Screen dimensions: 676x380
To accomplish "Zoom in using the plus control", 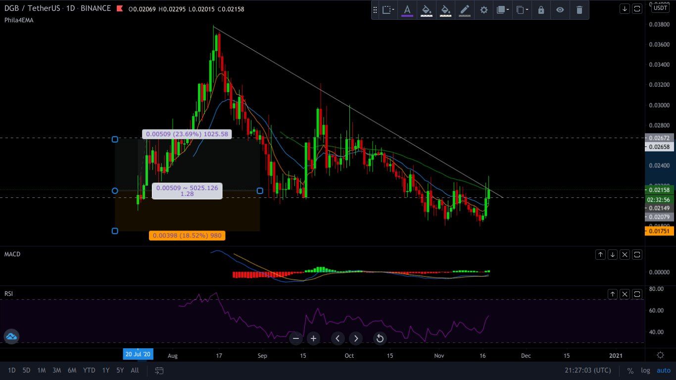I will 313,338.
